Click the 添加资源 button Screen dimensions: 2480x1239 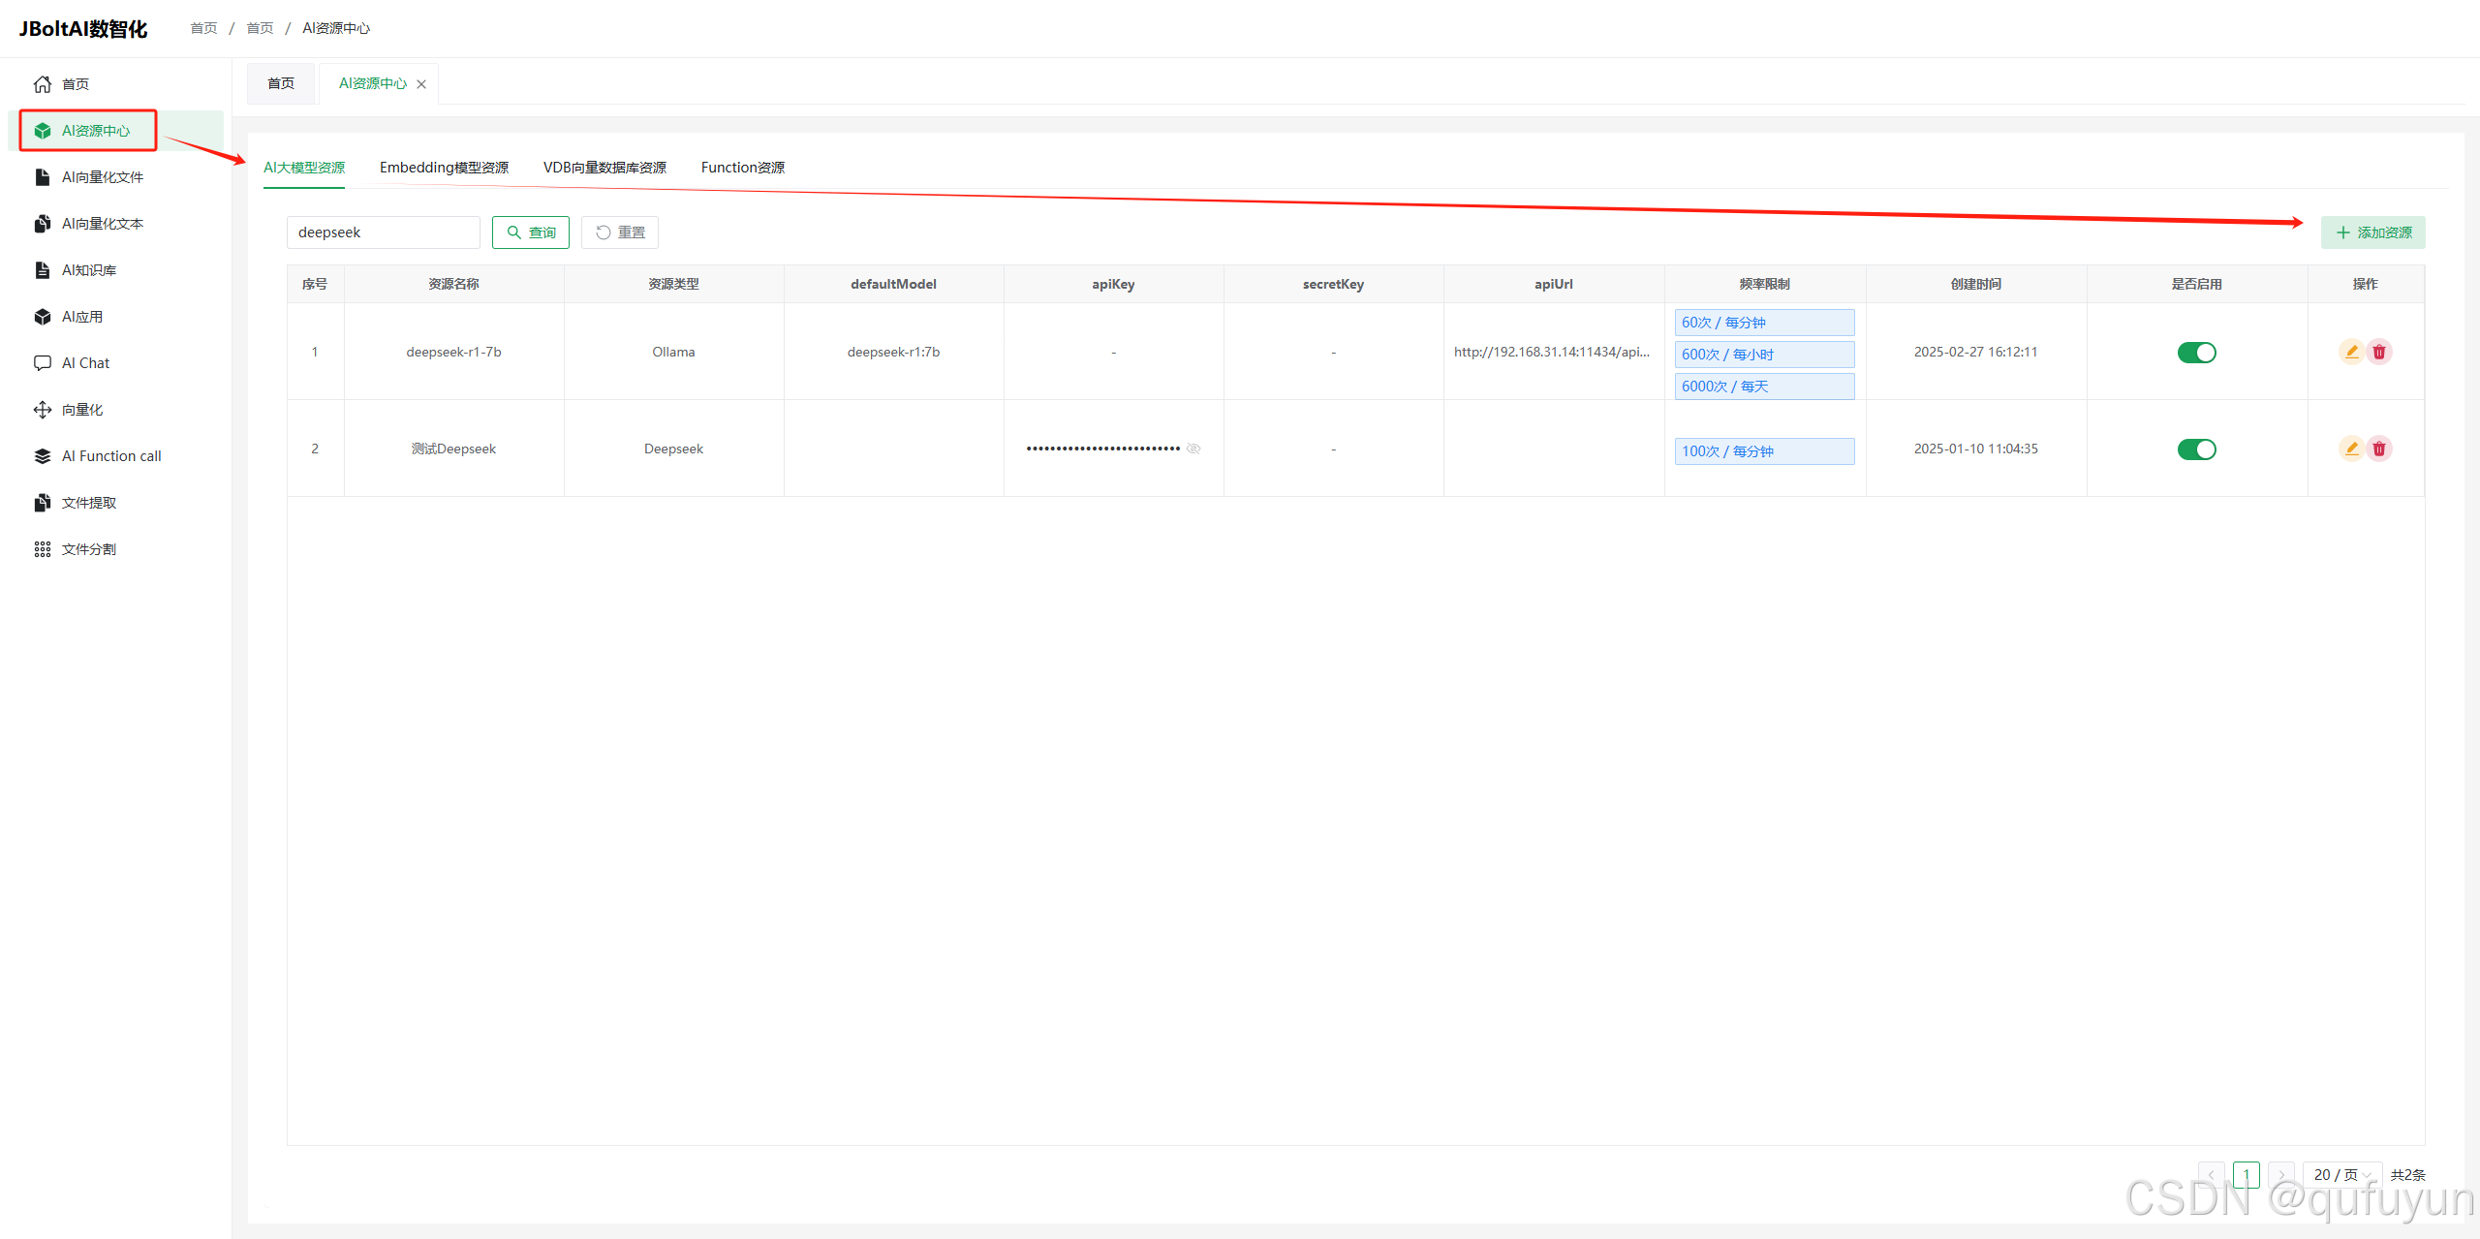(x=2372, y=232)
